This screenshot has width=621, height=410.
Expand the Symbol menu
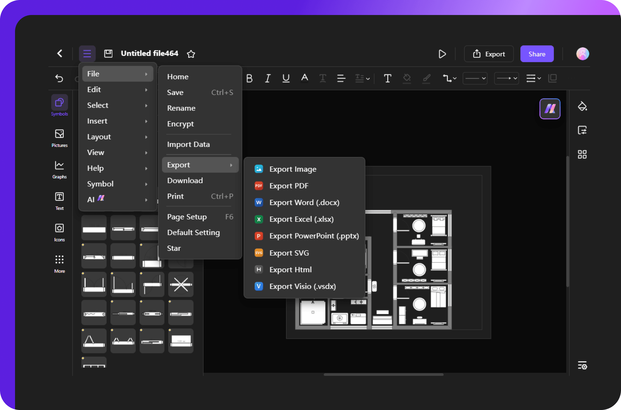[x=118, y=184]
